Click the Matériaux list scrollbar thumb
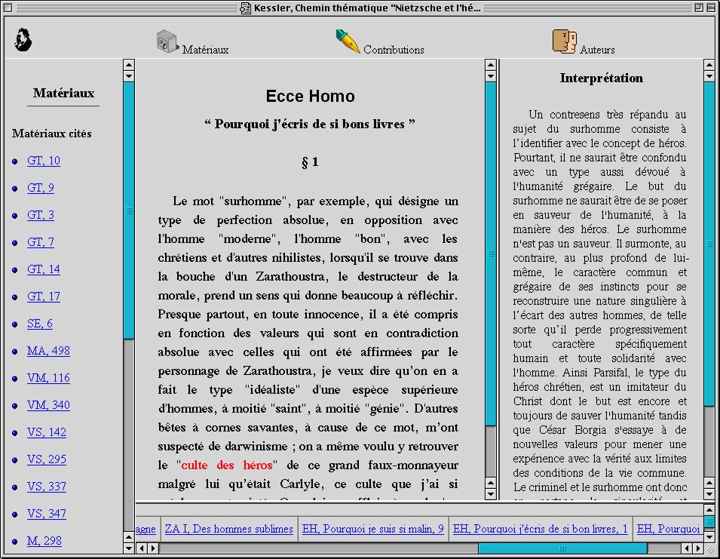 point(129,210)
